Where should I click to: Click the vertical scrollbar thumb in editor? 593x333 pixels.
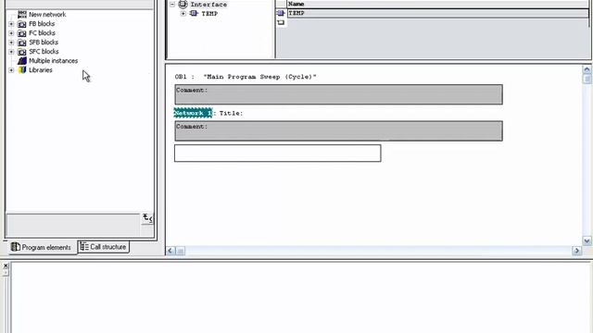587,79
